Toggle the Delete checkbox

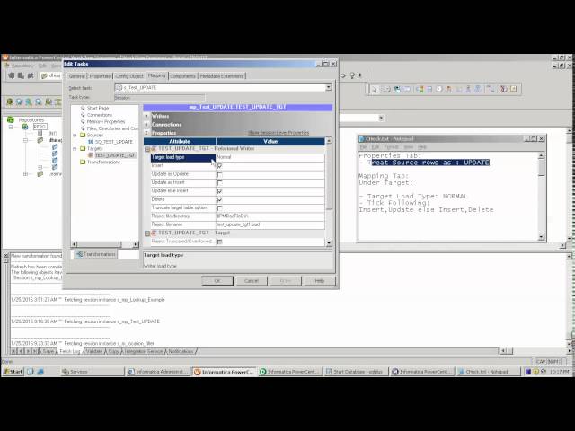coord(219,199)
